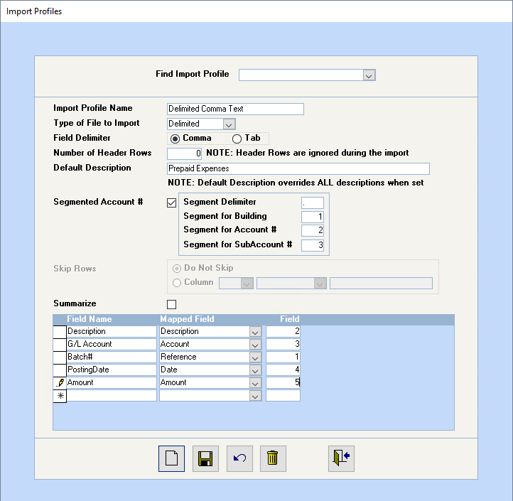The width and height of the screenshot is (513, 501).
Task: Exit the form via door icon
Action: (x=341, y=458)
